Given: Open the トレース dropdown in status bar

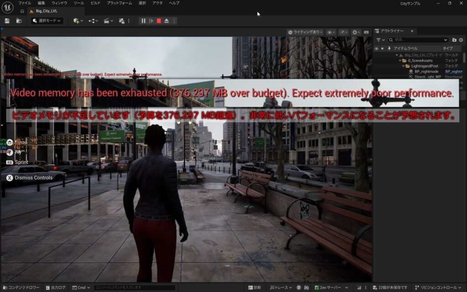Looking at the screenshot, I should (x=280, y=287).
